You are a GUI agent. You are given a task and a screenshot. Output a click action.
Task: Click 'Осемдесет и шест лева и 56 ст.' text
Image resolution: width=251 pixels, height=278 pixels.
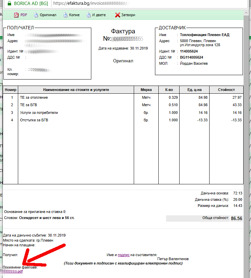coord(46,218)
